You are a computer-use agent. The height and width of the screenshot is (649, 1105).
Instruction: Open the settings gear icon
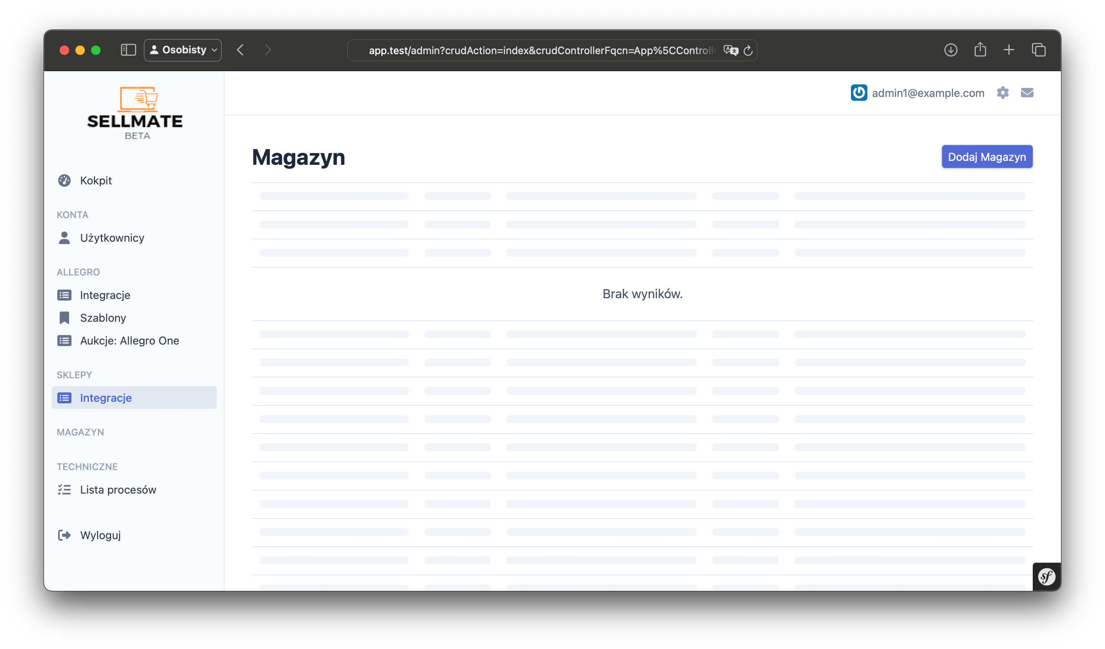point(1003,93)
